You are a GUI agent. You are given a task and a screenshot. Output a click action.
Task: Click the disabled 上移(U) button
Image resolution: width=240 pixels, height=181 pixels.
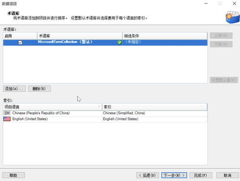[221, 36]
